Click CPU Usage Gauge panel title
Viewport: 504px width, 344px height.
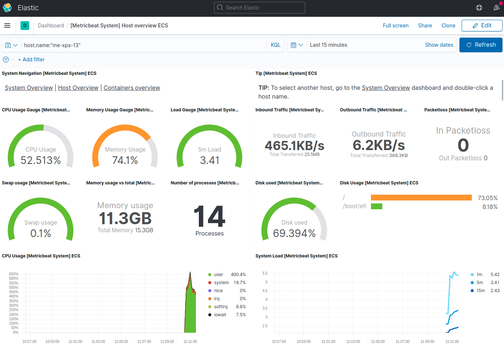click(x=36, y=110)
